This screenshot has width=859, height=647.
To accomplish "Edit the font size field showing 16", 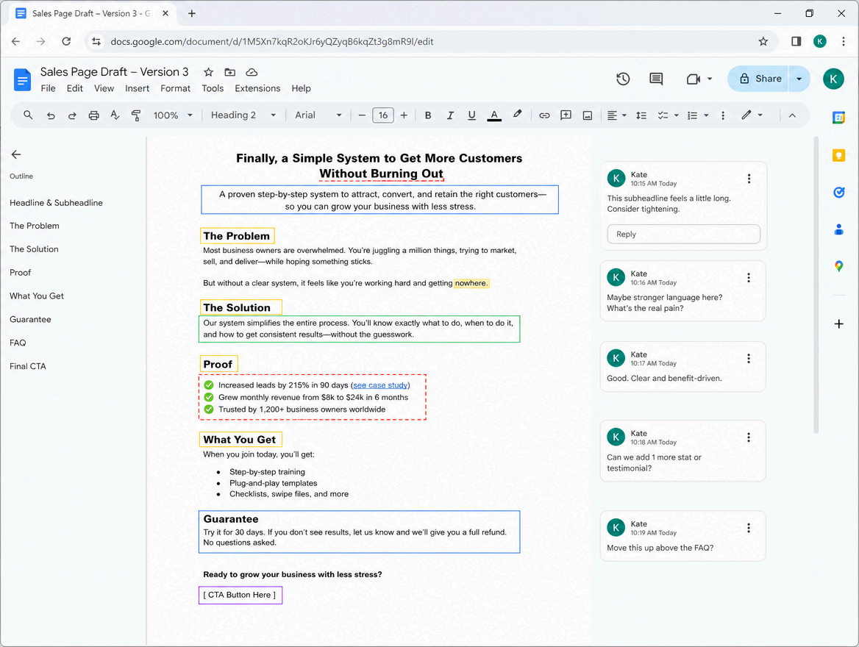I will (x=383, y=115).
